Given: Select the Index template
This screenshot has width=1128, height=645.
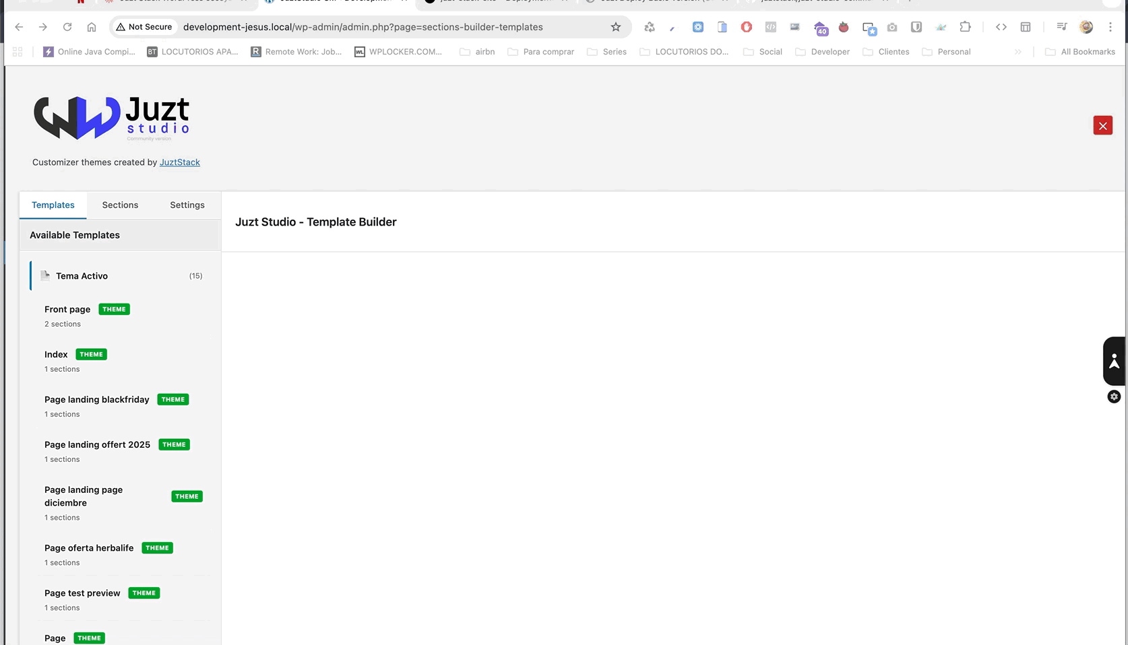Looking at the screenshot, I should pyautogui.click(x=121, y=361).
